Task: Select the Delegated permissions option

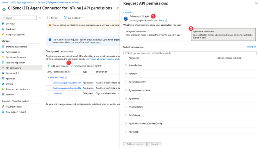Action: 156,34
